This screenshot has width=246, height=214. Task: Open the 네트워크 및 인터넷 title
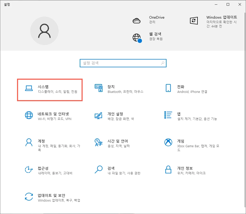pos(53,114)
